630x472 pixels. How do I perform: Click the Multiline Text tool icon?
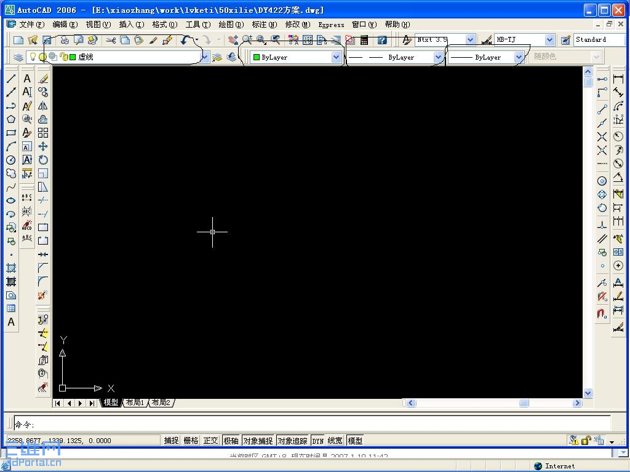click(x=11, y=322)
